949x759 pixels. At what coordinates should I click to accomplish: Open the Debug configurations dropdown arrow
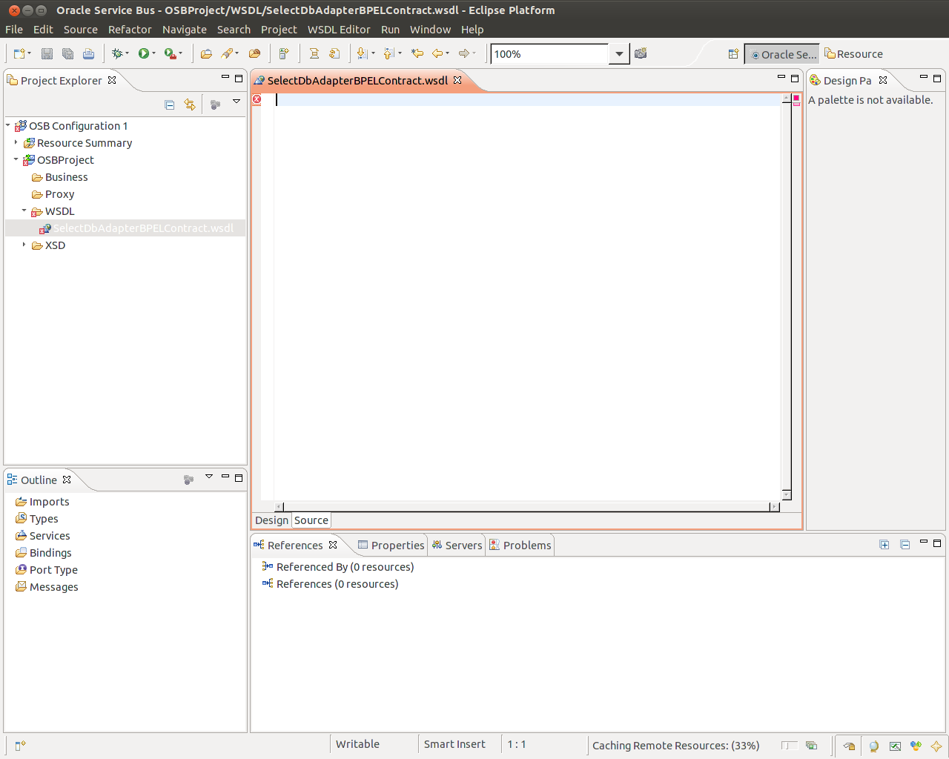tap(127, 53)
